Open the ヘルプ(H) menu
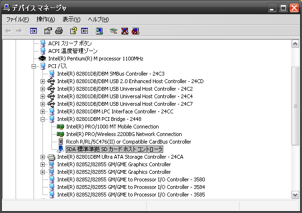302x213 pixels. point(98,19)
